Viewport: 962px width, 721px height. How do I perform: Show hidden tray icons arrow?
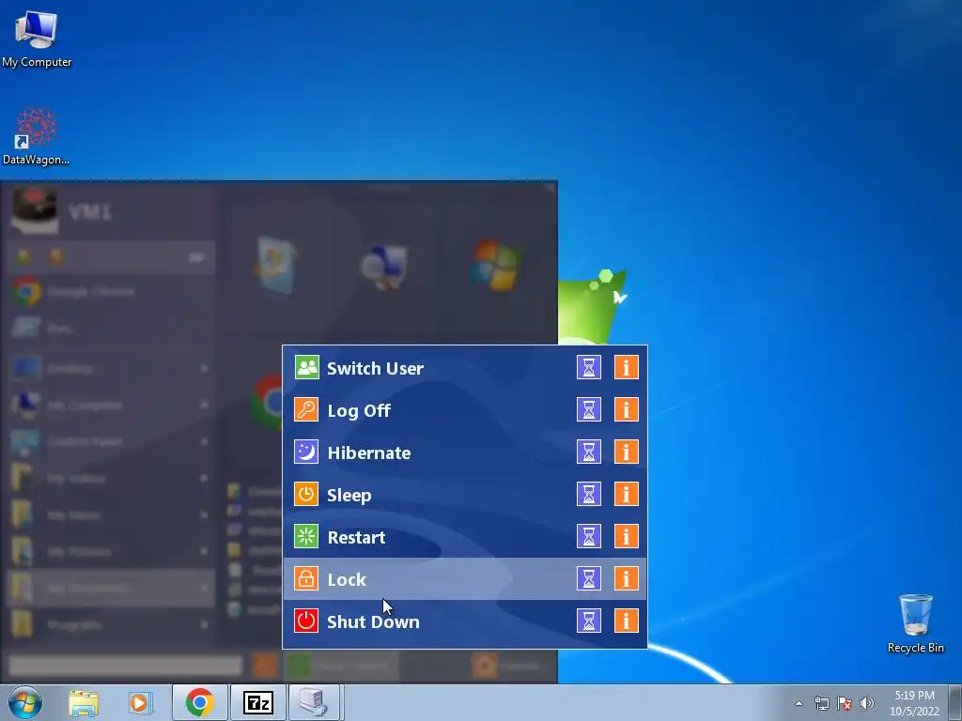pyautogui.click(x=799, y=703)
